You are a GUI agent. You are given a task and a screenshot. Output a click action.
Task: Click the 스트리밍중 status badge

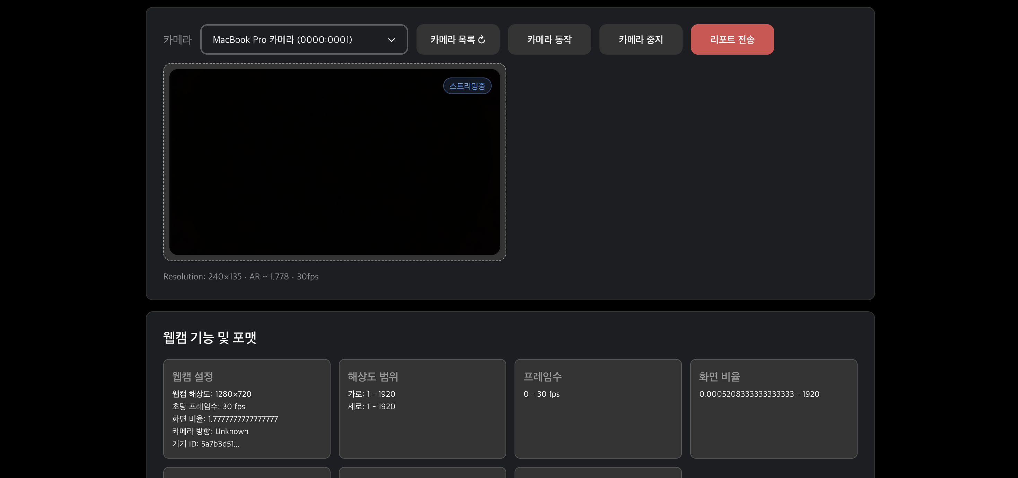tap(467, 85)
